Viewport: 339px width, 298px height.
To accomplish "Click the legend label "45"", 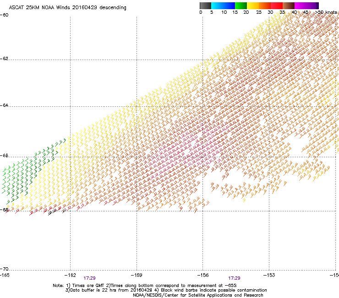I will pyautogui.click(x=306, y=12).
